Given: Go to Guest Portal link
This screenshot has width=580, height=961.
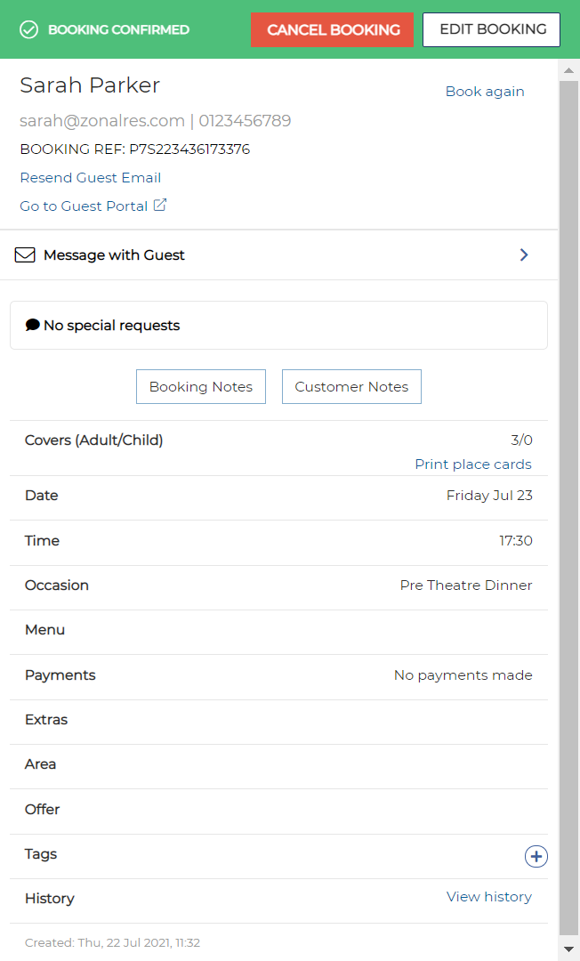Looking at the screenshot, I should [84, 206].
